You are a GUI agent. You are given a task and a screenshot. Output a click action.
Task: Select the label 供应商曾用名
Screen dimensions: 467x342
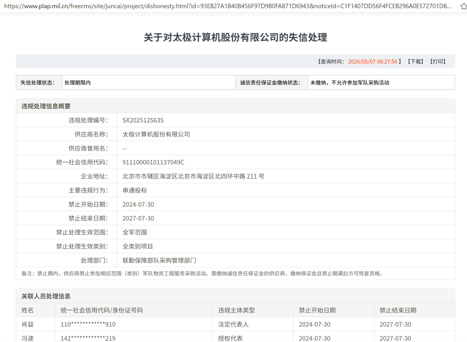[x=88, y=148]
